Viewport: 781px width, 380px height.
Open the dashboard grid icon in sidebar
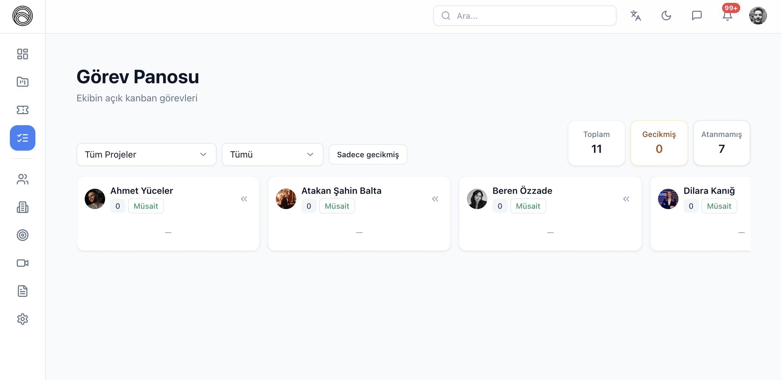[x=23, y=54]
